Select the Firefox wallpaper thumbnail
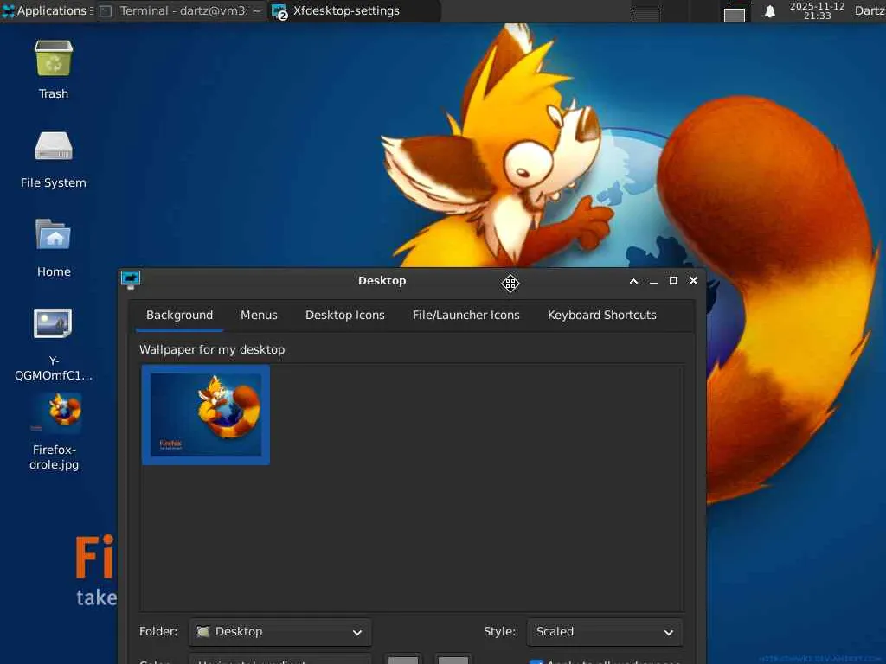 (206, 415)
